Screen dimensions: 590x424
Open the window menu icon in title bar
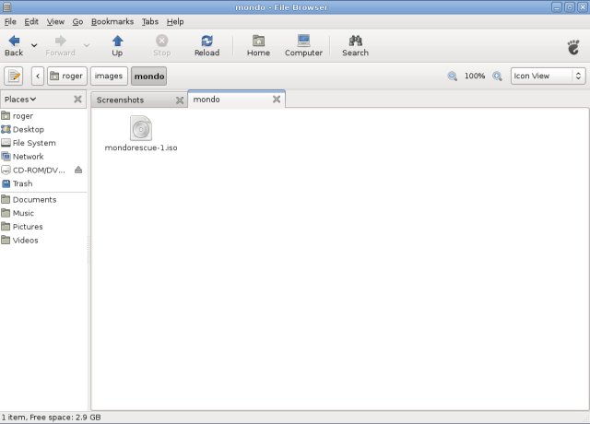point(6,6)
